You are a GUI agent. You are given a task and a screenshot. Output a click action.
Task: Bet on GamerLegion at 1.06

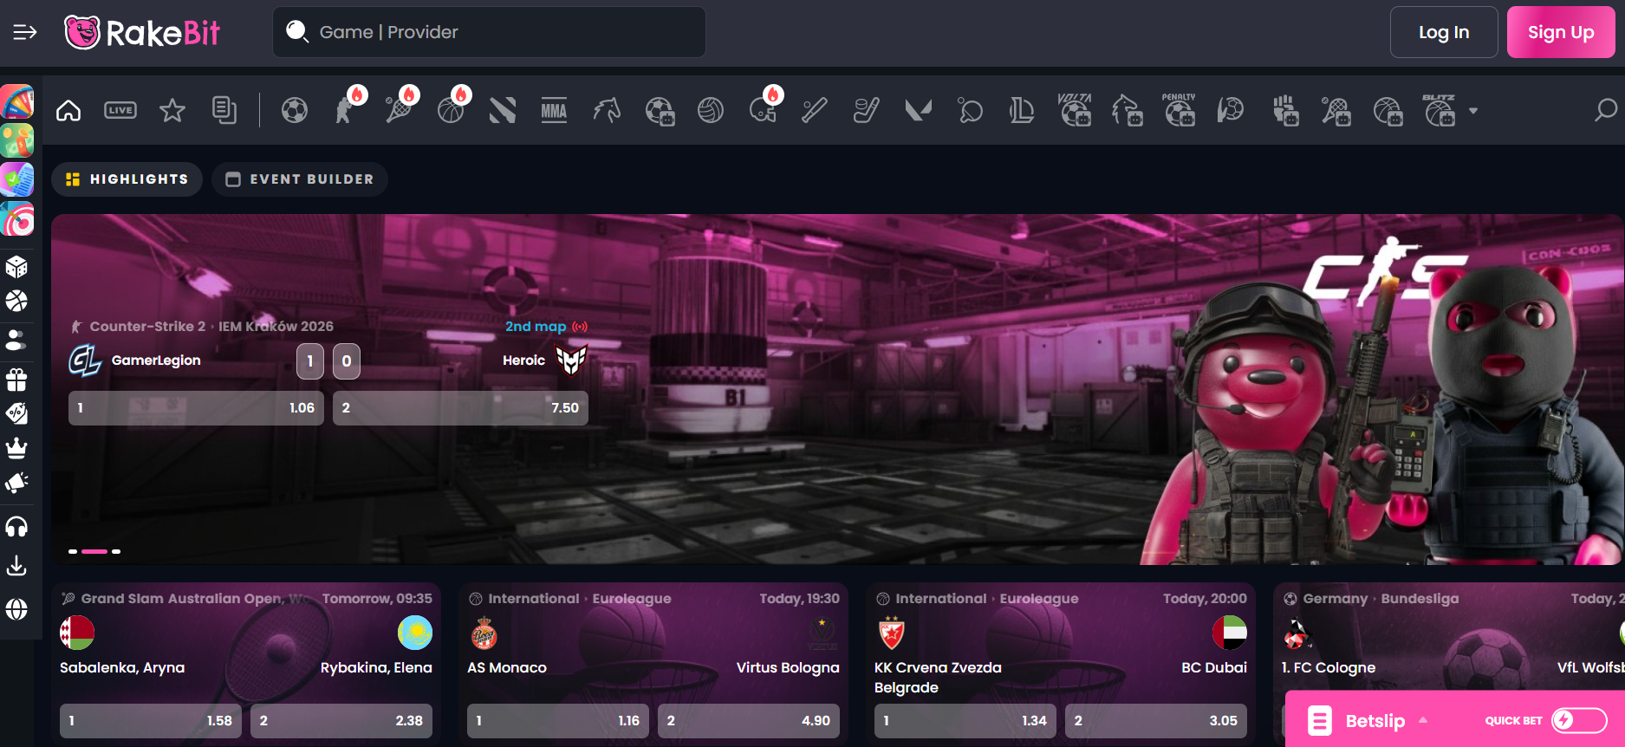(x=196, y=408)
